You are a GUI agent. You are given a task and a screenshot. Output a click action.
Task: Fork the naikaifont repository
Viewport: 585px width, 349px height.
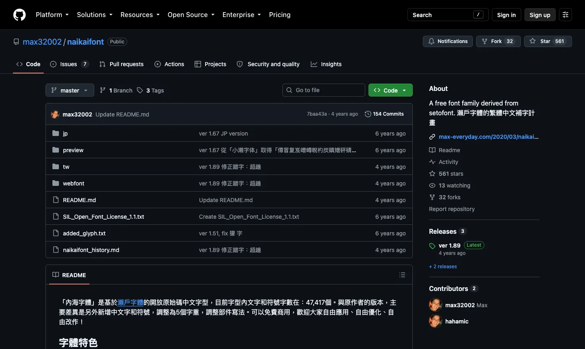pyautogui.click(x=498, y=41)
